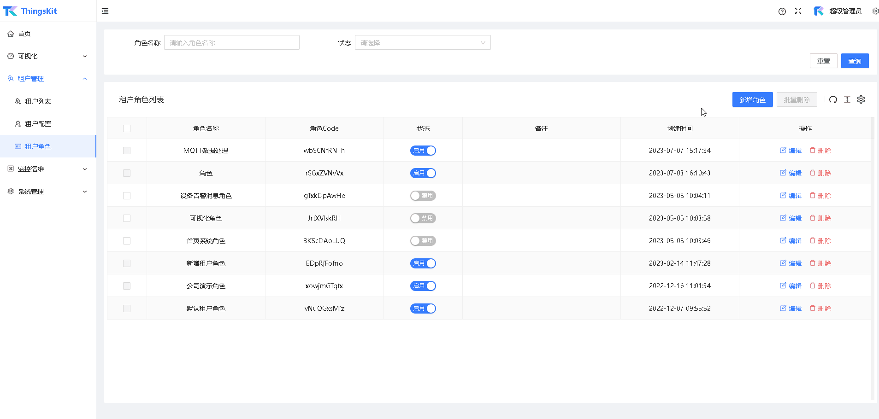This screenshot has height=419, width=879.
Task: Expand the 可视化 sidebar menu
Action: [48, 56]
